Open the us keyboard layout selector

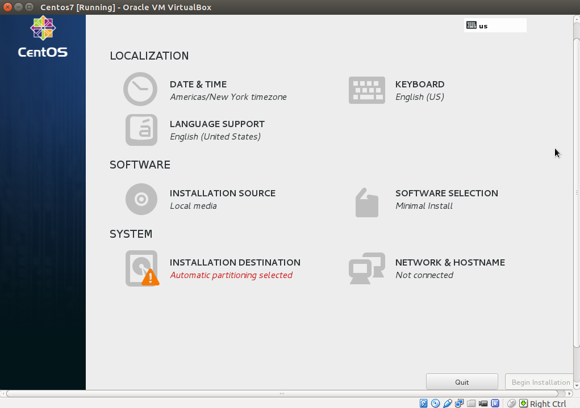[495, 25]
